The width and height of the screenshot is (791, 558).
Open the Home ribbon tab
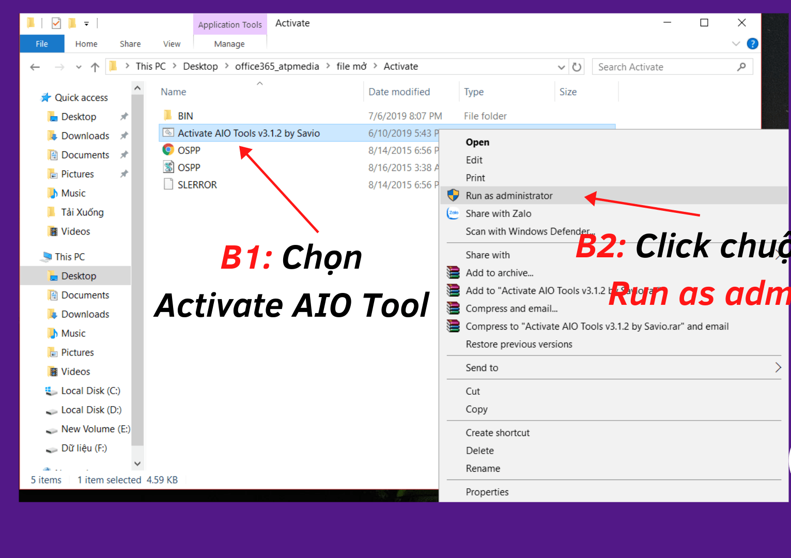[86, 44]
